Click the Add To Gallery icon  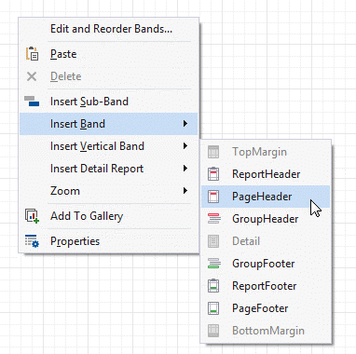[x=32, y=216]
